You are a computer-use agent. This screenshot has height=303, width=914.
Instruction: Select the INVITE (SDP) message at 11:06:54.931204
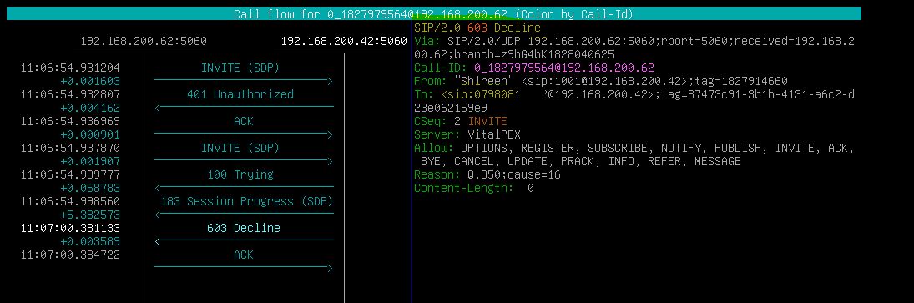click(x=240, y=68)
